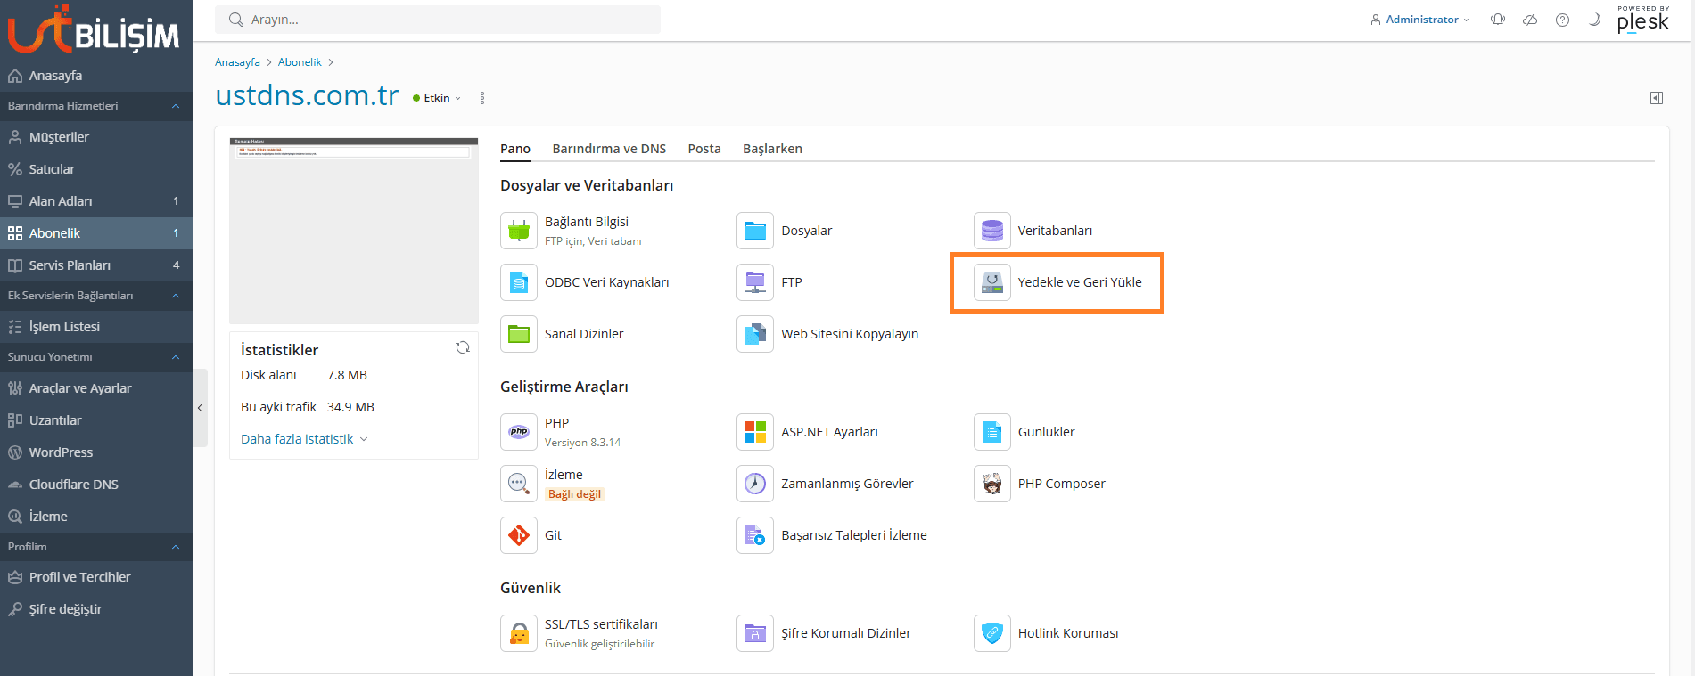Expand Daha fazla istatistik
The height and width of the screenshot is (676, 1695).
tap(303, 439)
